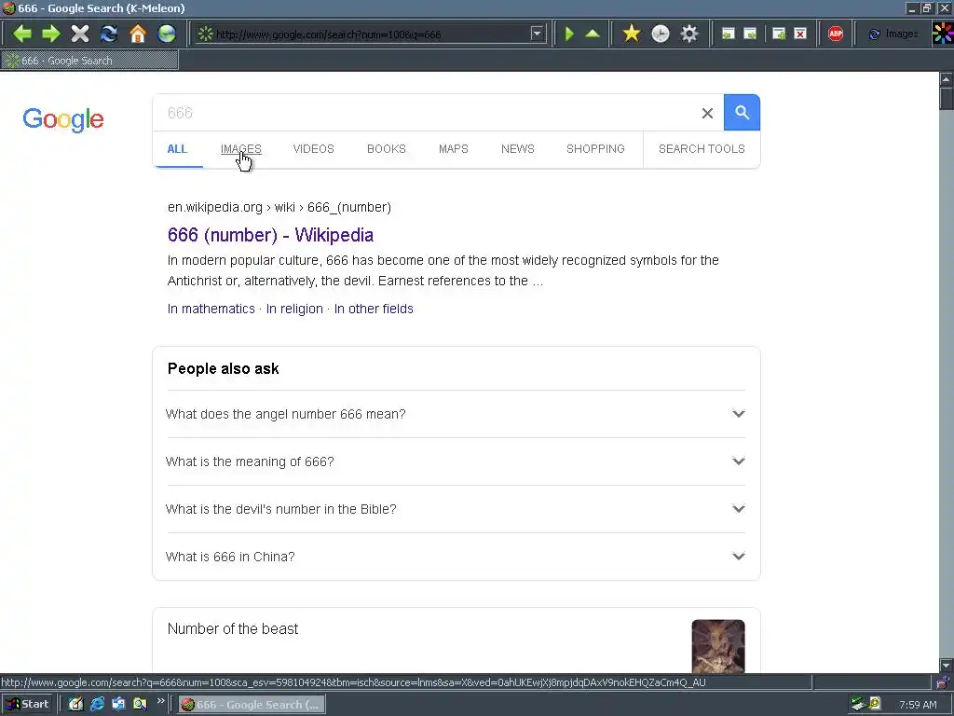The width and height of the screenshot is (954, 716).
Task: Switch to the IMAGES tab
Action: pyautogui.click(x=241, y=149)
